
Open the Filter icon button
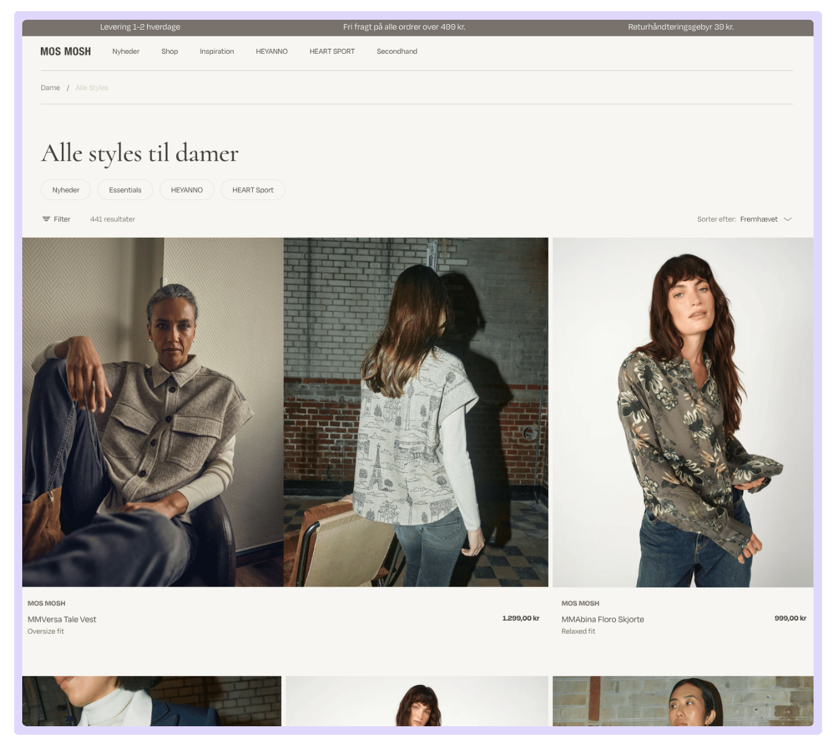click(x=46, y=219)
